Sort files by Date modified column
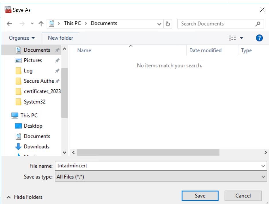This screenshot has height=204, width=269. (205, 50)
